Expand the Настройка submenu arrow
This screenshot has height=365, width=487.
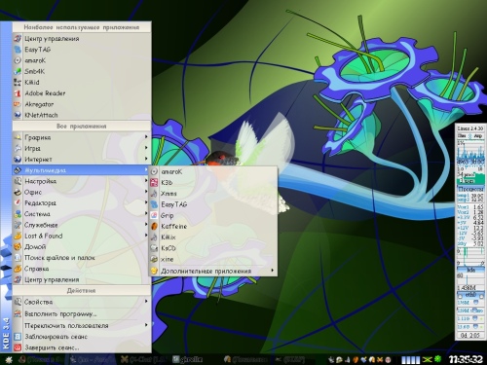coord(146,181)
